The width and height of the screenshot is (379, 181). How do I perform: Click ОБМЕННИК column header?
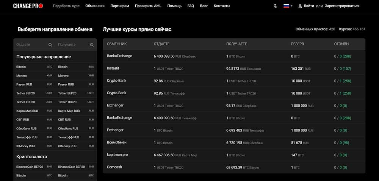pyautogui.click(x=117, y=44)
